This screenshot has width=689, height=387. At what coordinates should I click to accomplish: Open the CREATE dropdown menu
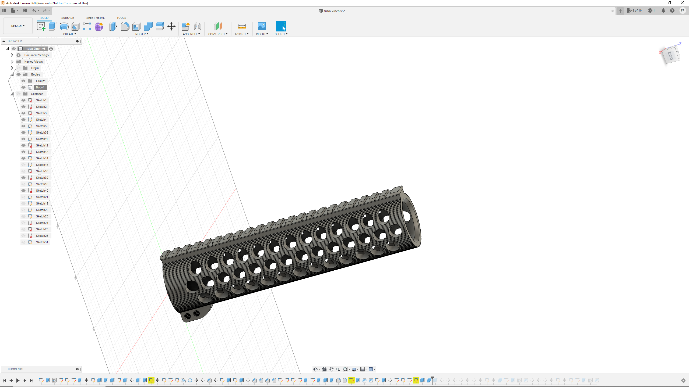69,34
